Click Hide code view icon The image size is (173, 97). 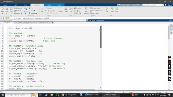pos(171,33)
